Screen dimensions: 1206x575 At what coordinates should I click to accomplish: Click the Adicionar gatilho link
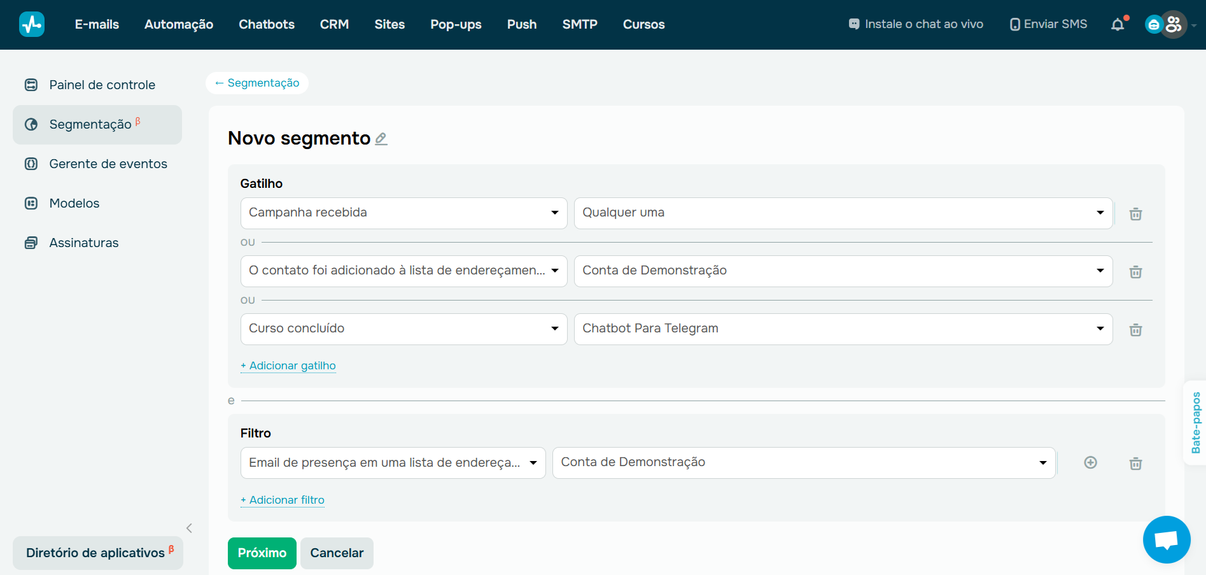click(288, 366)
